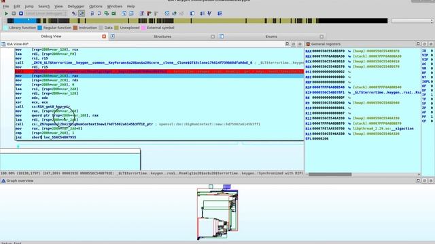Select the 'jnz short loc_556C54807955' line
Image resolution: width=435 pixels, height=244 pixels.
click(x=46, y=137)
